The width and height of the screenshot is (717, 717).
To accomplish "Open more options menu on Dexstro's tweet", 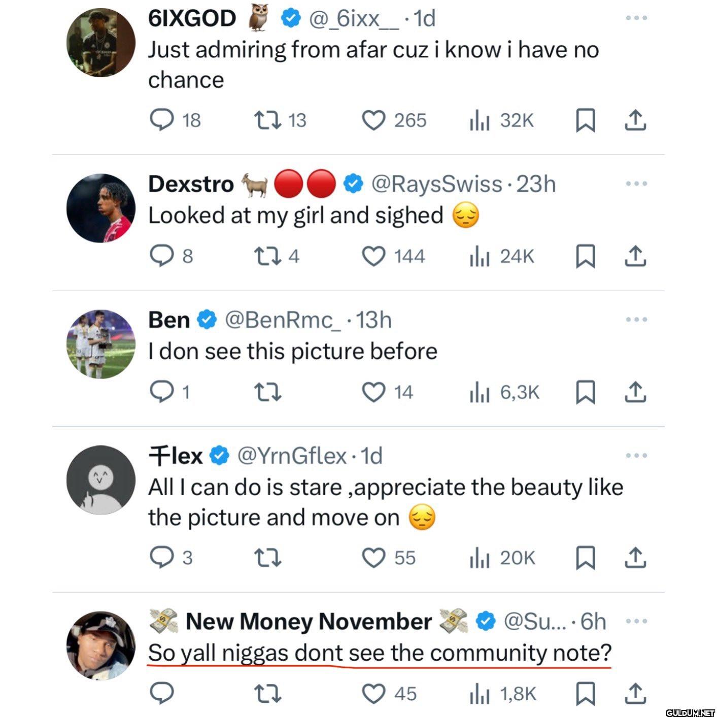I will 636,184.
